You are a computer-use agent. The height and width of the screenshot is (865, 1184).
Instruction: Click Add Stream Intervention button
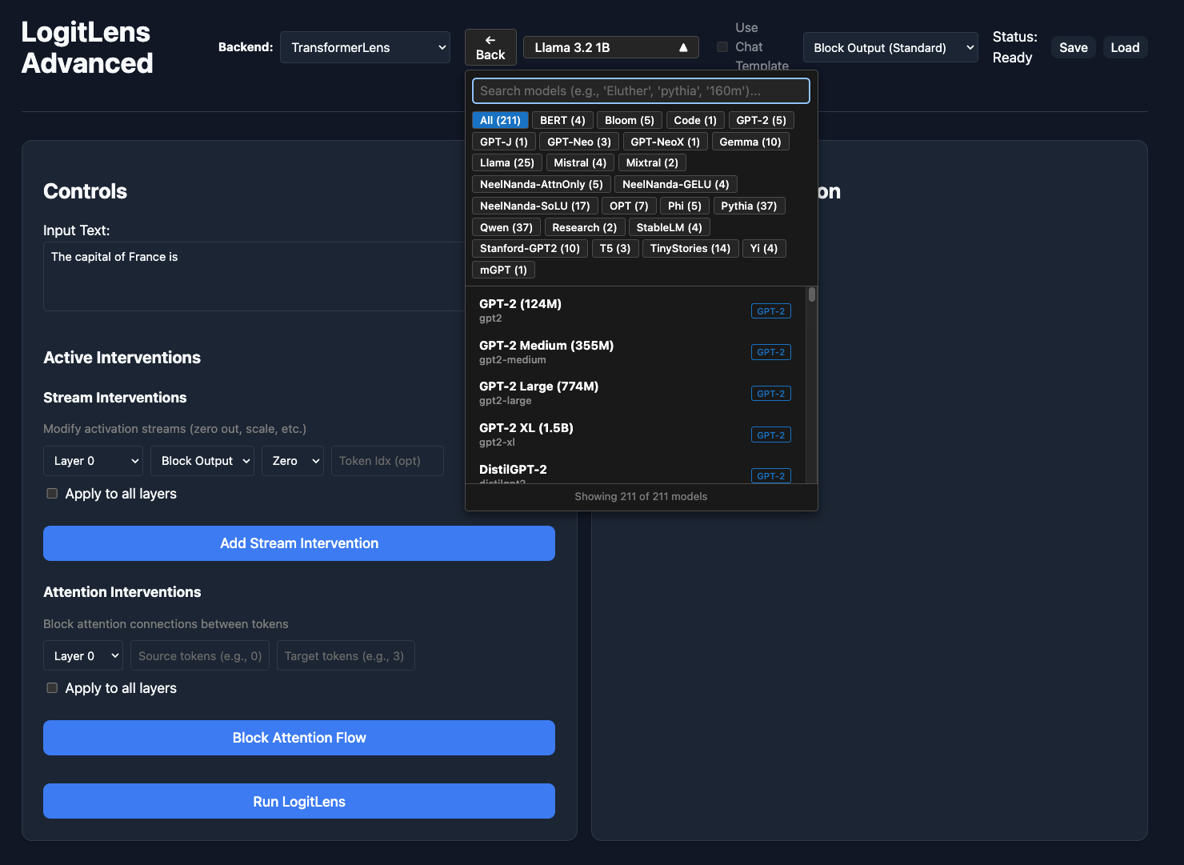point(299,543)
